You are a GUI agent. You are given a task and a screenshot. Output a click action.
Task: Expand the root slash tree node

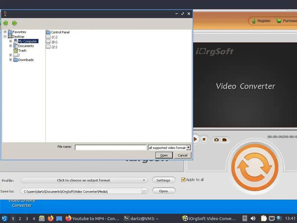click(x=11, y=55)
